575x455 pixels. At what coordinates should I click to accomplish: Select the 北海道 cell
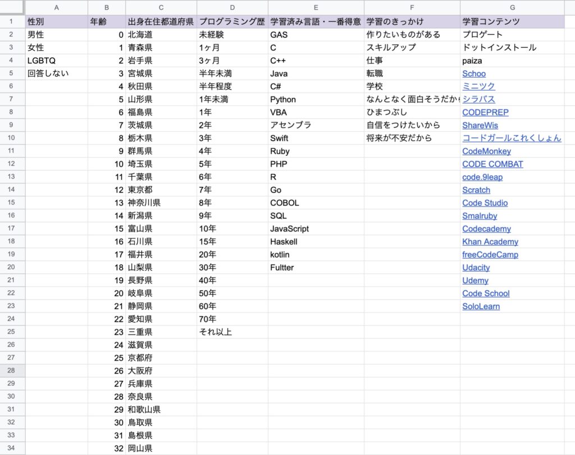161,35
